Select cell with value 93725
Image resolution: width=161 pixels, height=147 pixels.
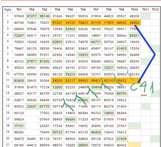[x=57, y=132]
